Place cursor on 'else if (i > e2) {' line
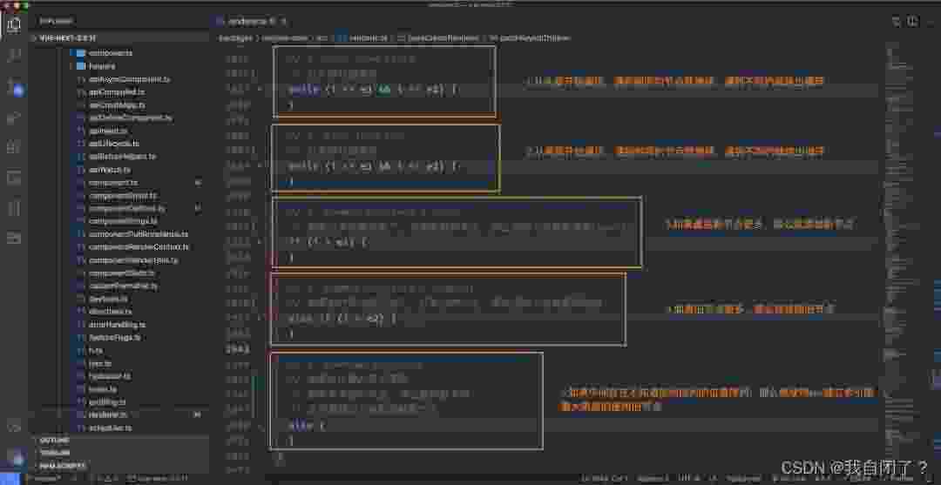 (342, 319)
